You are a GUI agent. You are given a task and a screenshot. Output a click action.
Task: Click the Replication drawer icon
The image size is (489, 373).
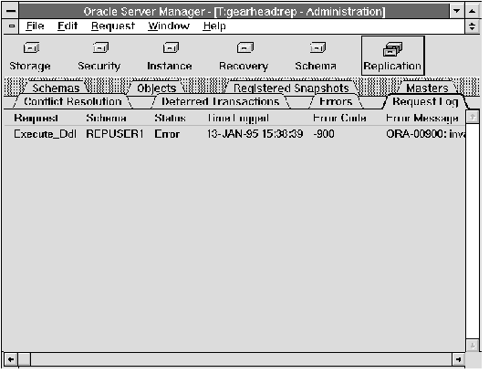(392, 49)
